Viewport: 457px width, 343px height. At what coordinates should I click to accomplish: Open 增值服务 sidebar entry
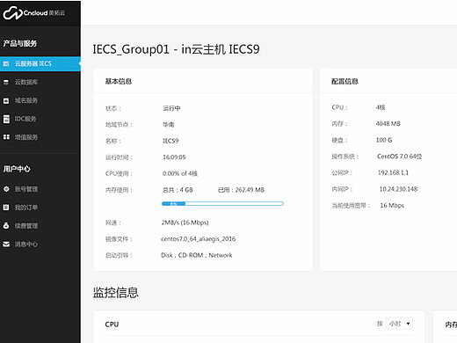[40, 137]
